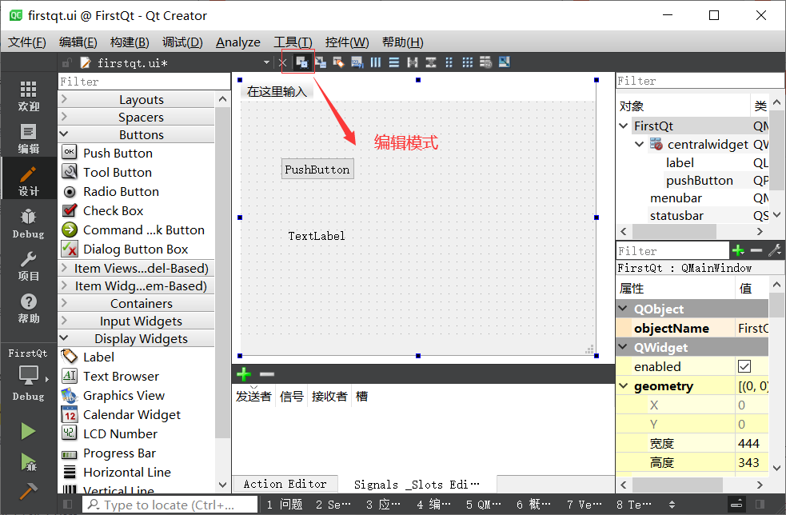Select Radio Button widget in widget box
Image resolution: width=786 pixels, height=515 pixels.
(x=121, y=192)
